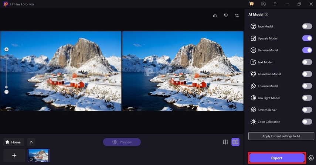Viewport: 316px width, 165px height.
Task: Click the Low-light Model icon
Action: [x=253, y=98]
